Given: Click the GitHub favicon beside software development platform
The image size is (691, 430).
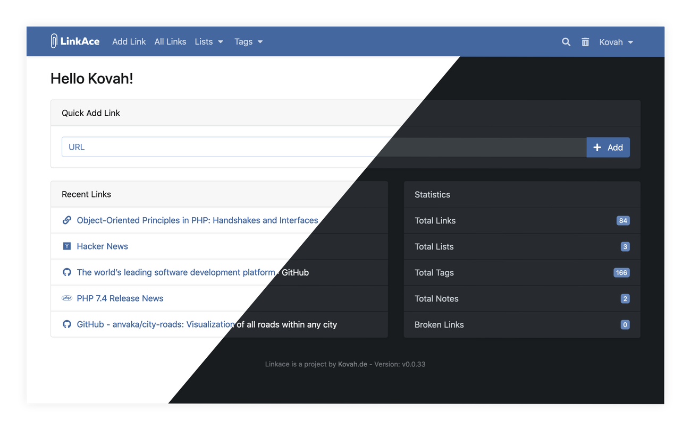Looking at the screenshot, I should 66,272.
